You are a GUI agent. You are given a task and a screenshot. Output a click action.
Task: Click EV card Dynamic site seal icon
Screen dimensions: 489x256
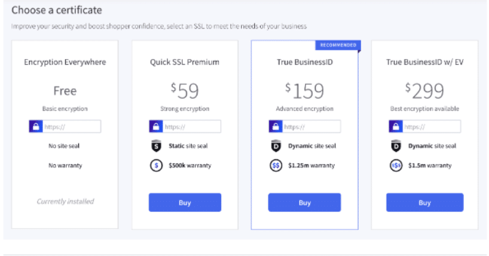click(396, 146)
